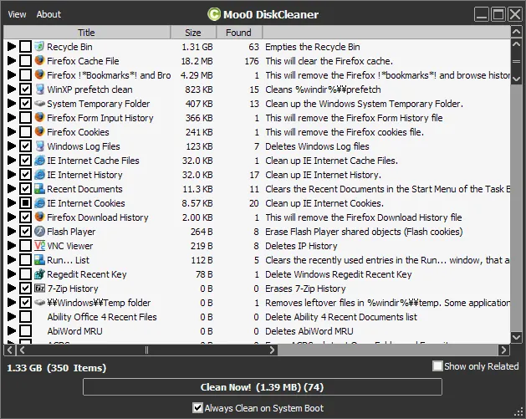The image size is (526, 419).
Task: Sort list by the Size column header
Action: pyautogui.click(x=193, y=33)
